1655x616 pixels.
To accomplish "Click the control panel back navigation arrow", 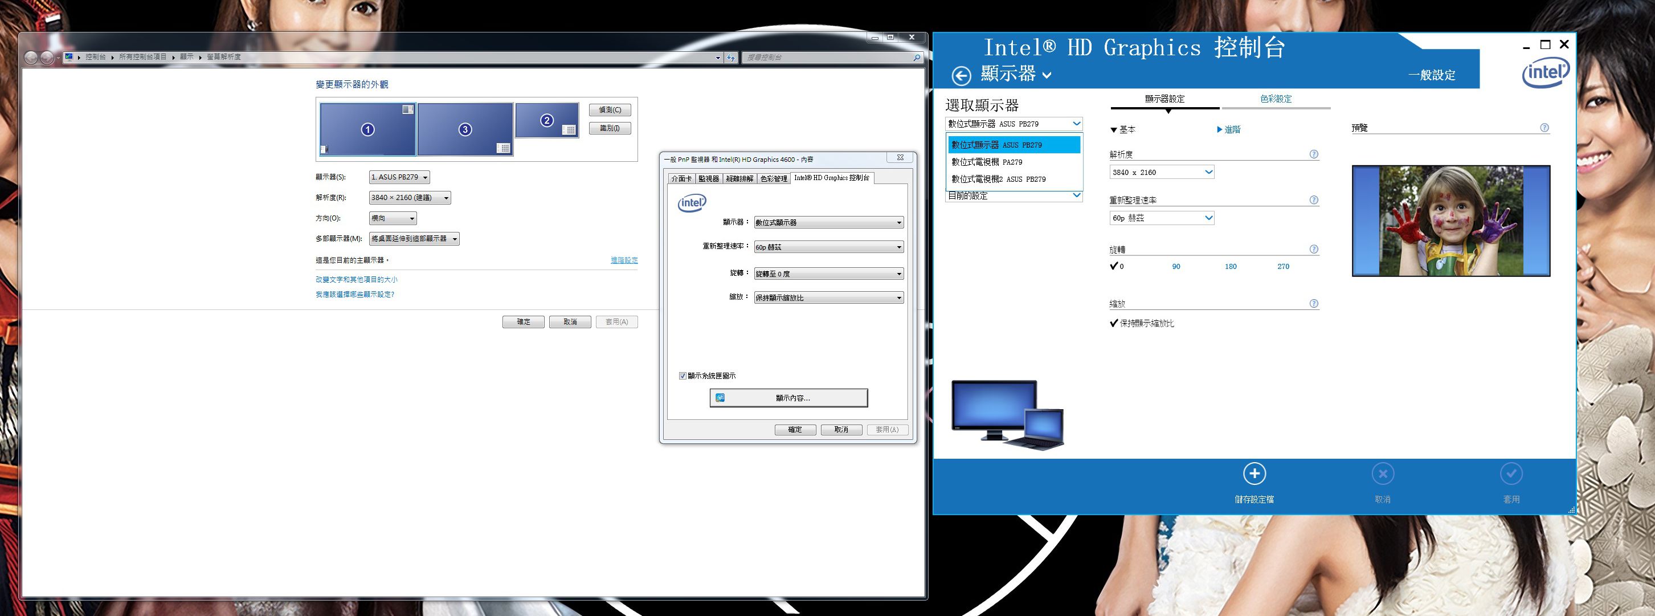I will (x=31, y=58).
